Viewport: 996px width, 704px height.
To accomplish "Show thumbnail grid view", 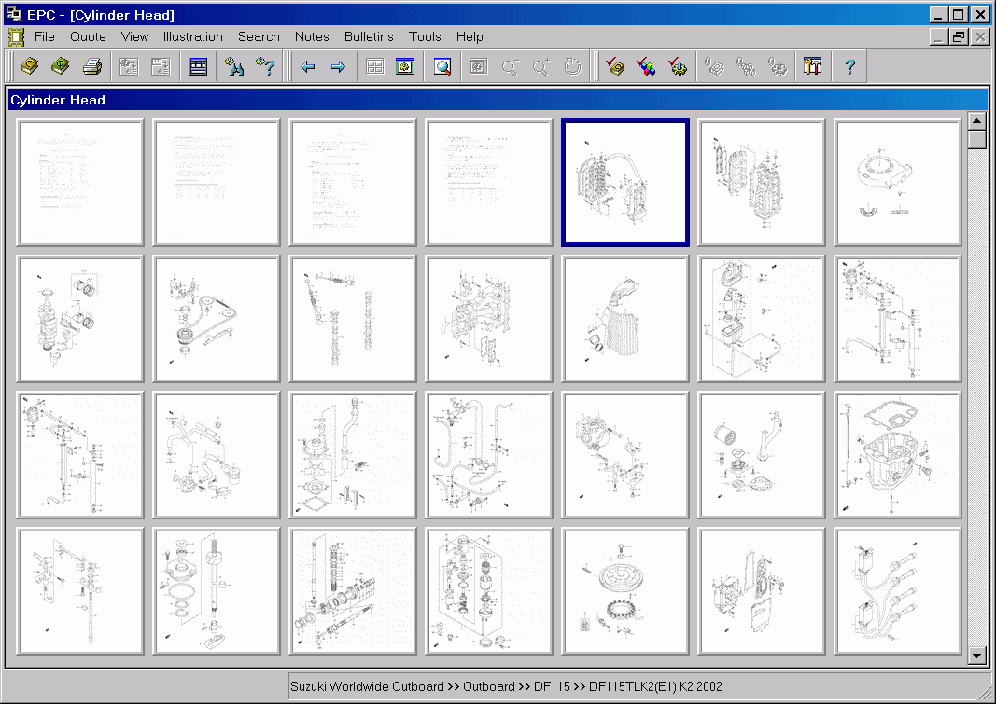I will 372,65.
